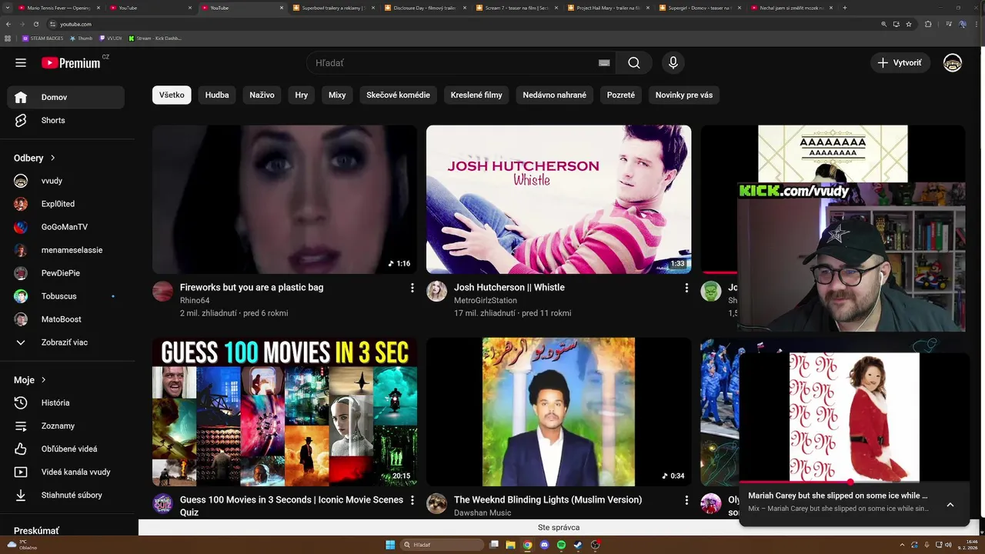Open História in sidebar
985x554 pixels.
65,402
